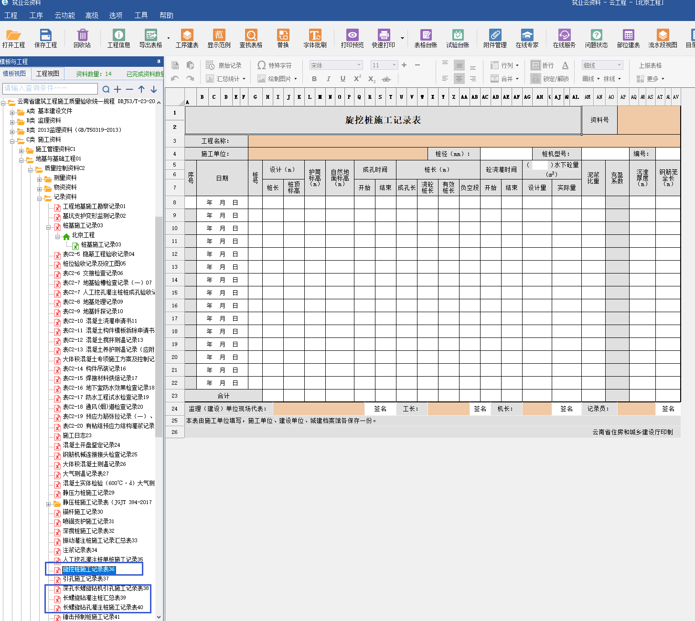Screen dimensions: 695x621
Task: Switch to the 模板视图 tab
Action: pyautogui.click(x=14, y=74)
